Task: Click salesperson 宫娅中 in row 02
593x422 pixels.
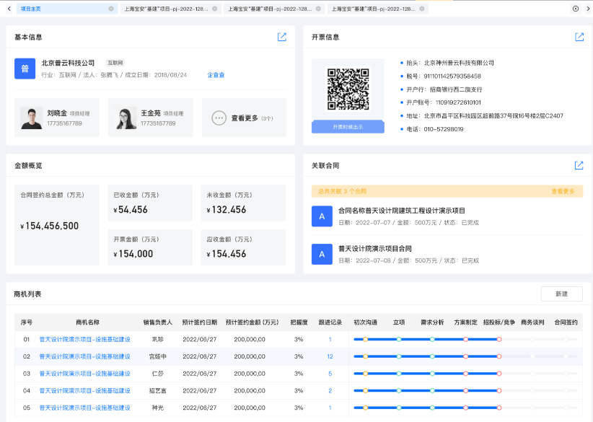Action: [x=158, y=356]
